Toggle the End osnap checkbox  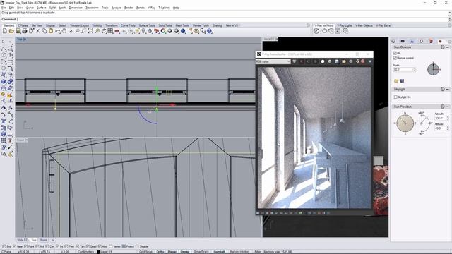(4, 246)
